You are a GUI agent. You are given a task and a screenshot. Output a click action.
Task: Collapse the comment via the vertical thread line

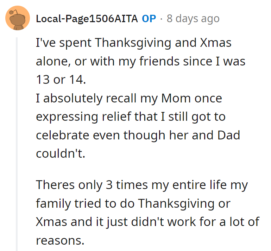point(16,141)
